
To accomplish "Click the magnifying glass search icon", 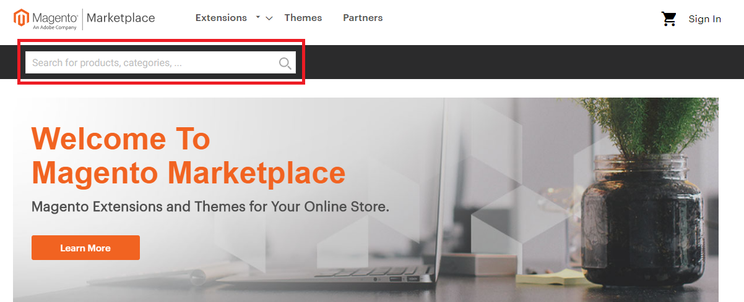I will coord(285,63).
